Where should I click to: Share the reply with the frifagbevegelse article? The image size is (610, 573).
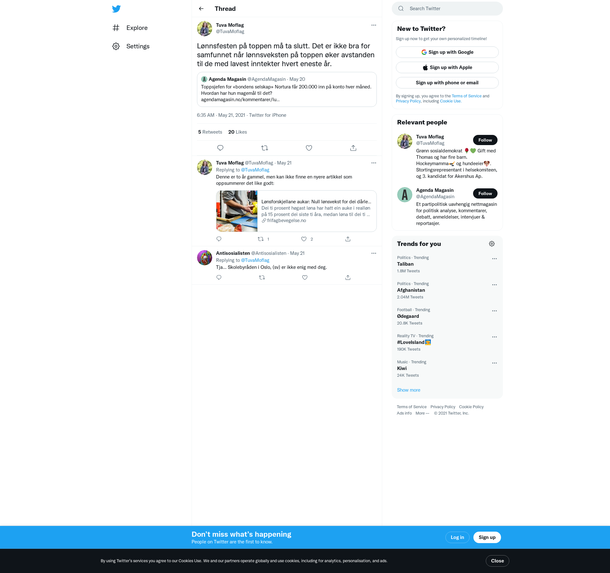coord(348,239)
